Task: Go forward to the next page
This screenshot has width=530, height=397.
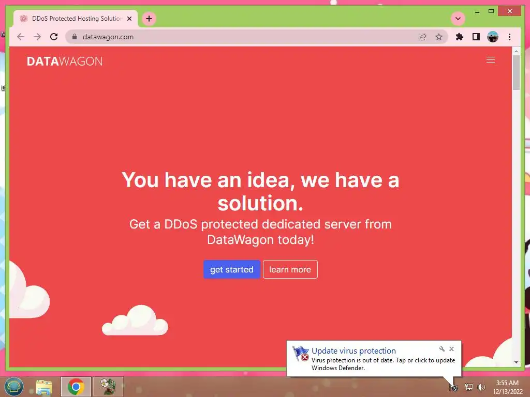Action: coord(37,37)
